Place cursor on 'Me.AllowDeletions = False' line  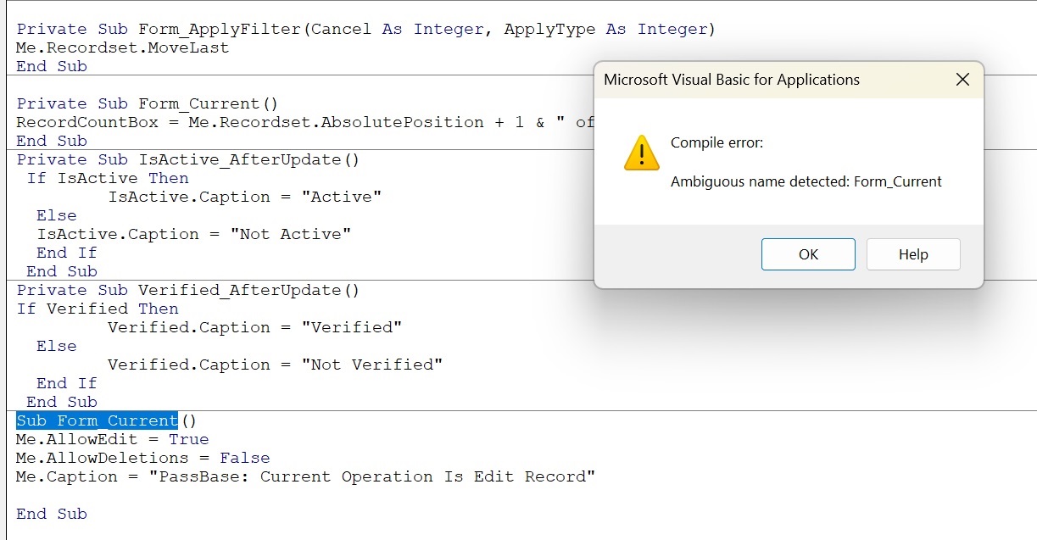coord(142,459)
